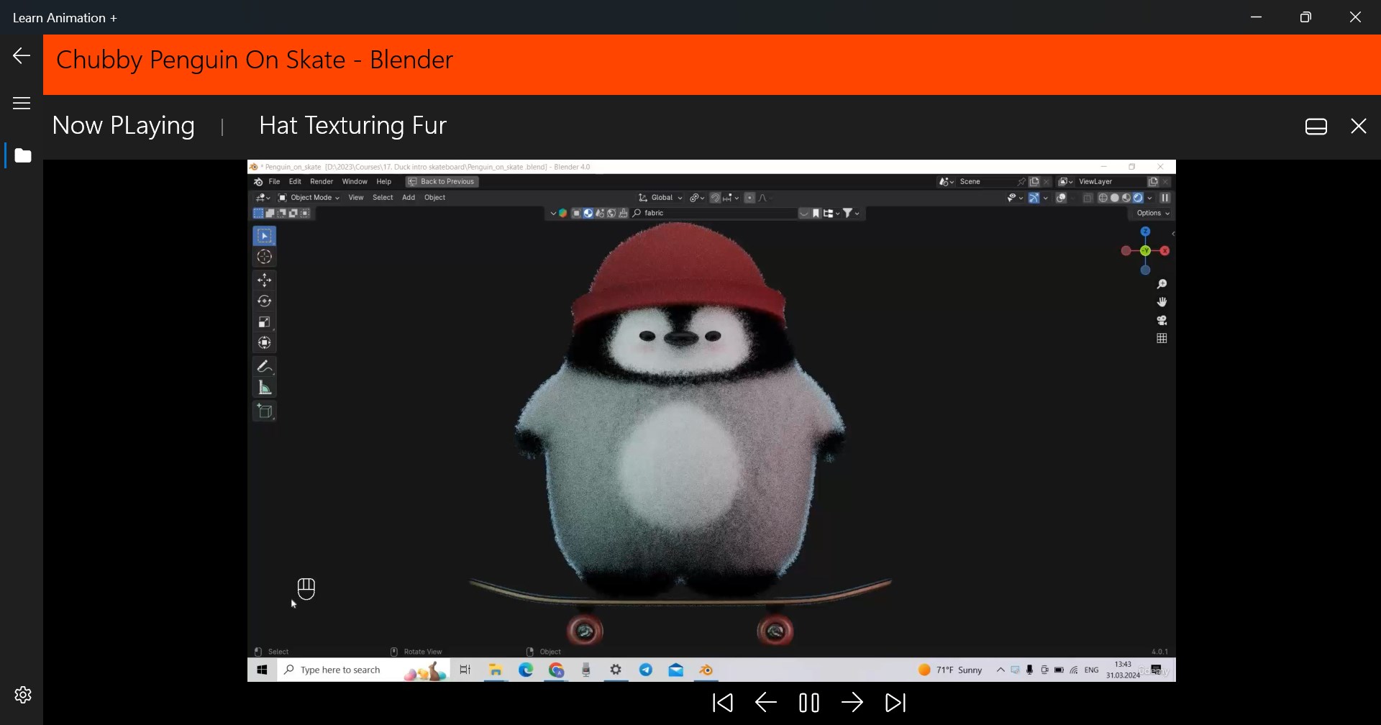Image resolution: width=1381 pixels, height=725 pixels.
Task: Pause the viewport render with the pause icon
Action: coord(1165,198)
